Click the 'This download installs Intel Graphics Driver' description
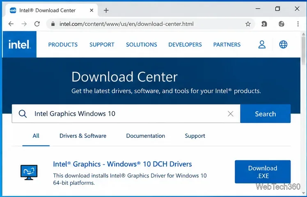This screenshot has width=307, height=197. (130, 179)
